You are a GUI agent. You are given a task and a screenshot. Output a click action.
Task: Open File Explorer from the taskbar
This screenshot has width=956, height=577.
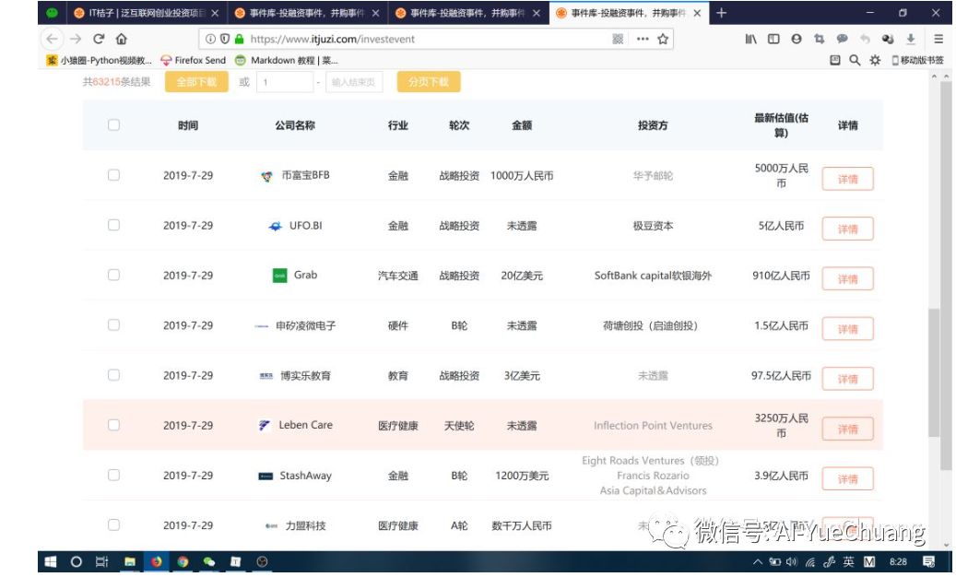[x=130, y=561]
